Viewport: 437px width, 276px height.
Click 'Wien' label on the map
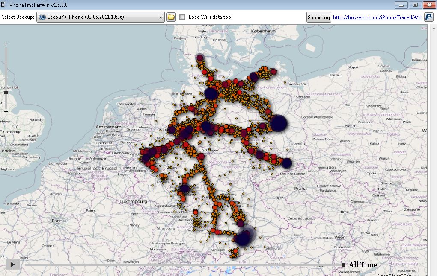[340, 238]
